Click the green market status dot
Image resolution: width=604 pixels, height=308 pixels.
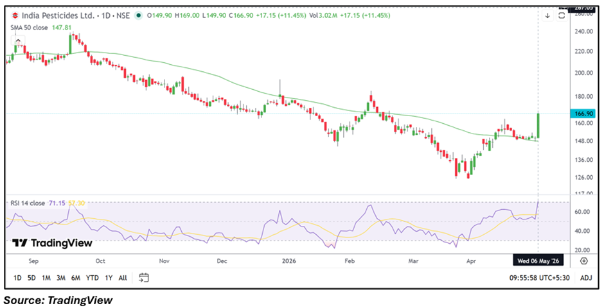(138, 16)
